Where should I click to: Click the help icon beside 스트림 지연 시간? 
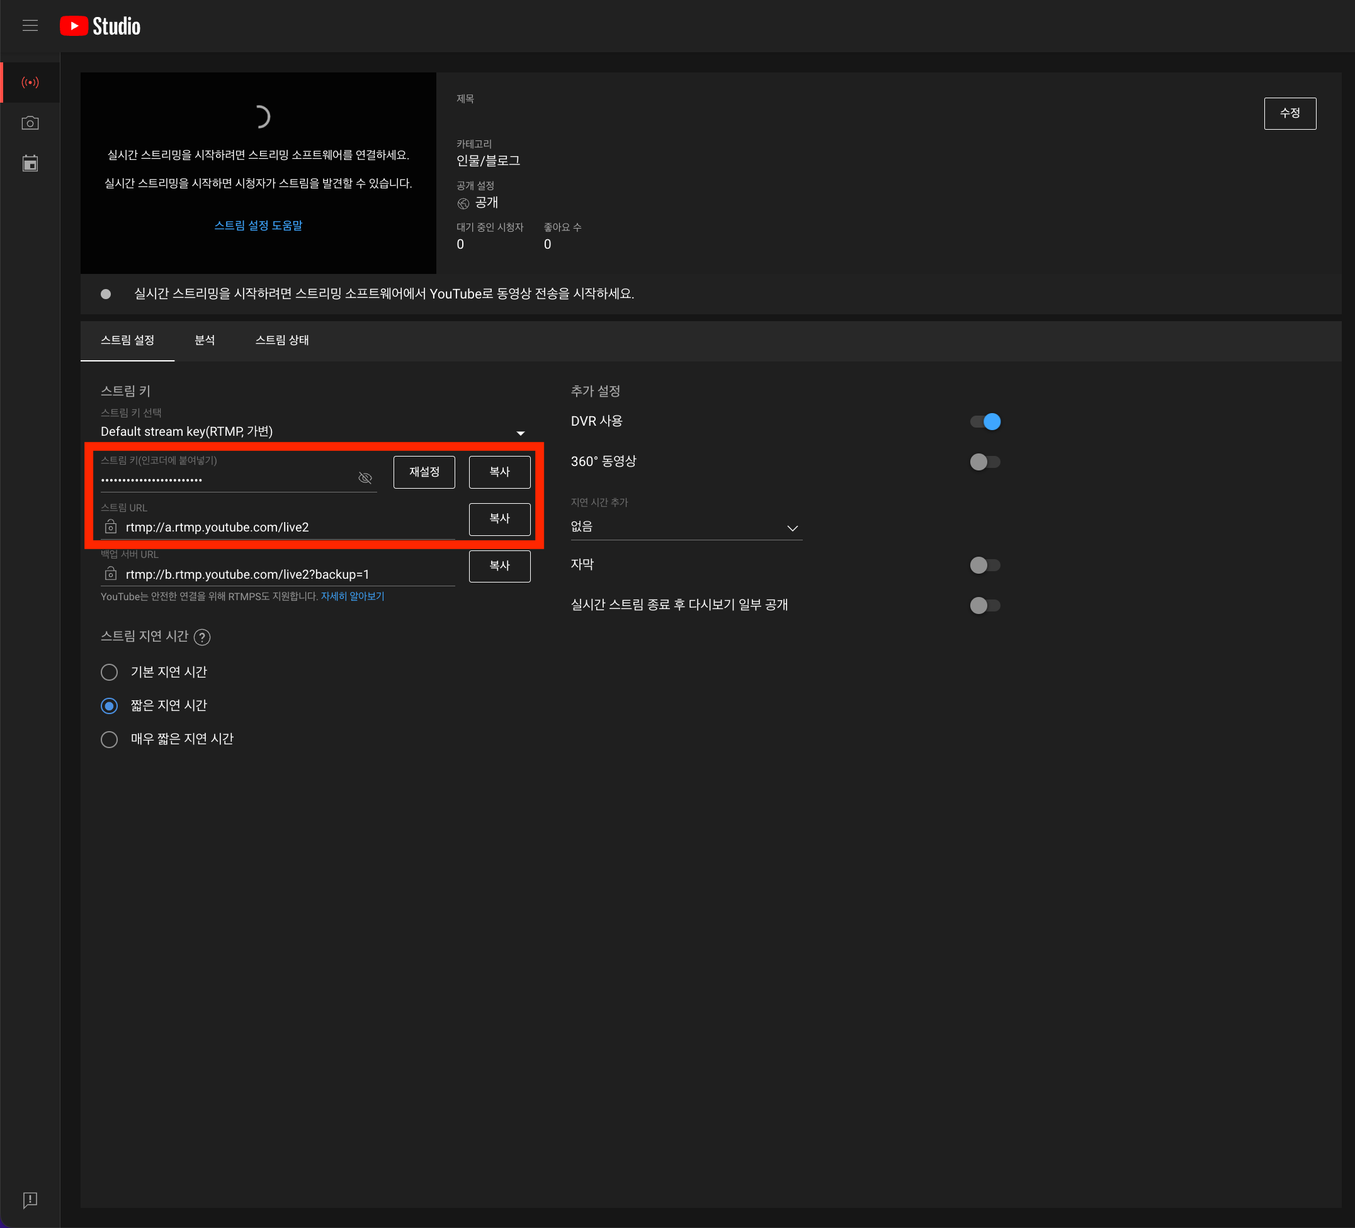pyautogui.click(x=201, y=637)
